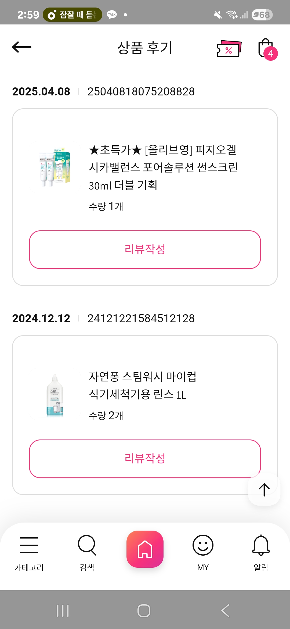Open the shopping bag with 4 items
Viewport: 290px width, 629px height.
click(x=266, y=49)
